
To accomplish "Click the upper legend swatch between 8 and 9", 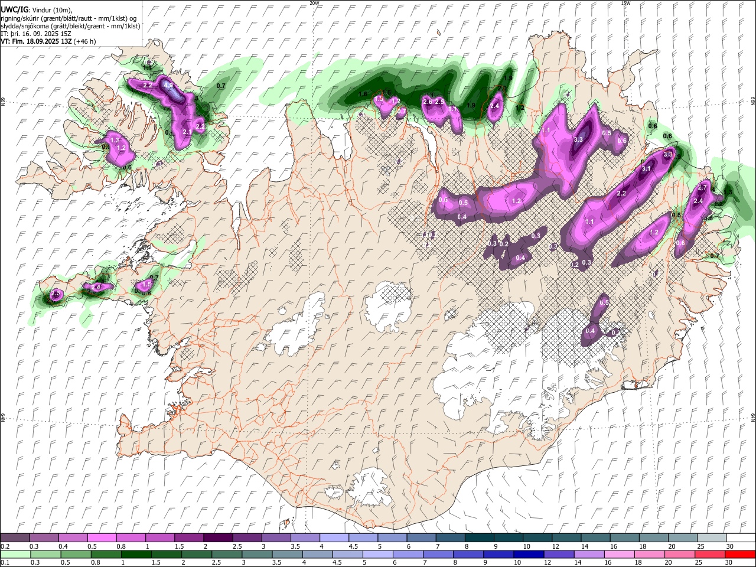I will click(479, 538).
